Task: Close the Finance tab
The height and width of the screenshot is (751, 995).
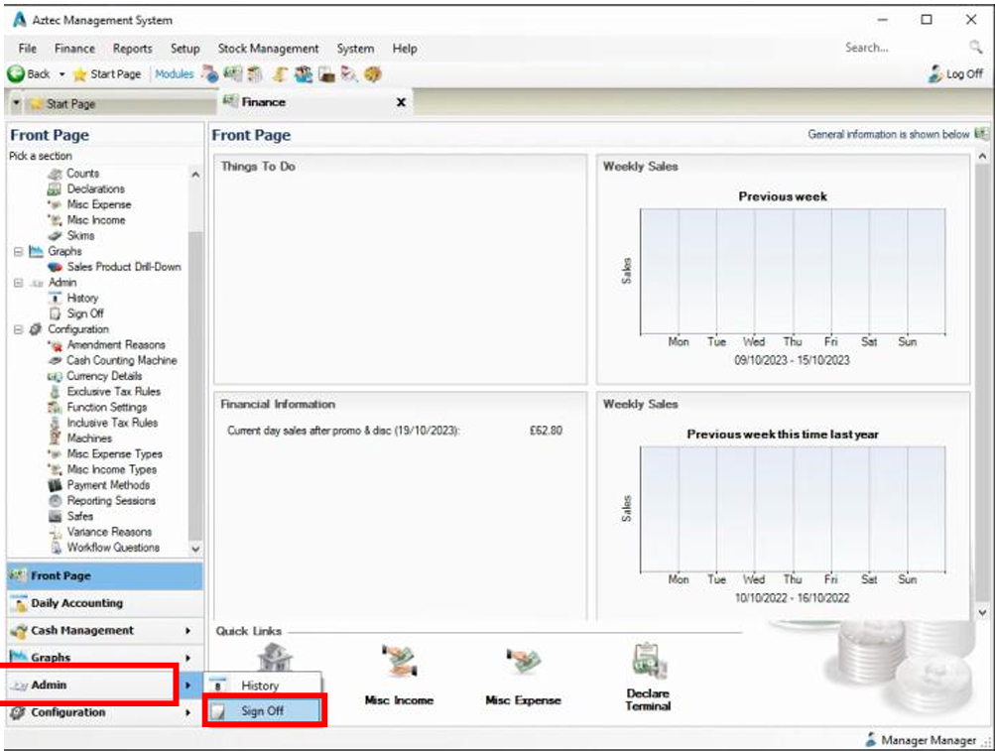Action: point(401,102)
